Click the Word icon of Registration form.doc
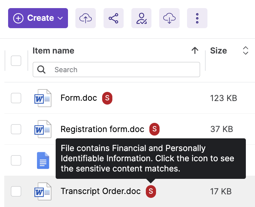 (x=43, y=129)
